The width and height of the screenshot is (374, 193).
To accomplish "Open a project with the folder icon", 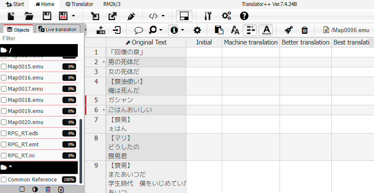I will pos(29,16).
